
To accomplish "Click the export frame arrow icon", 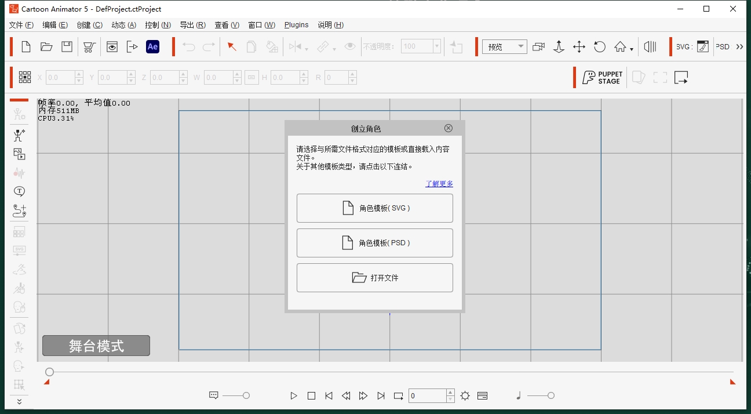I will click(x=681, y=78).
